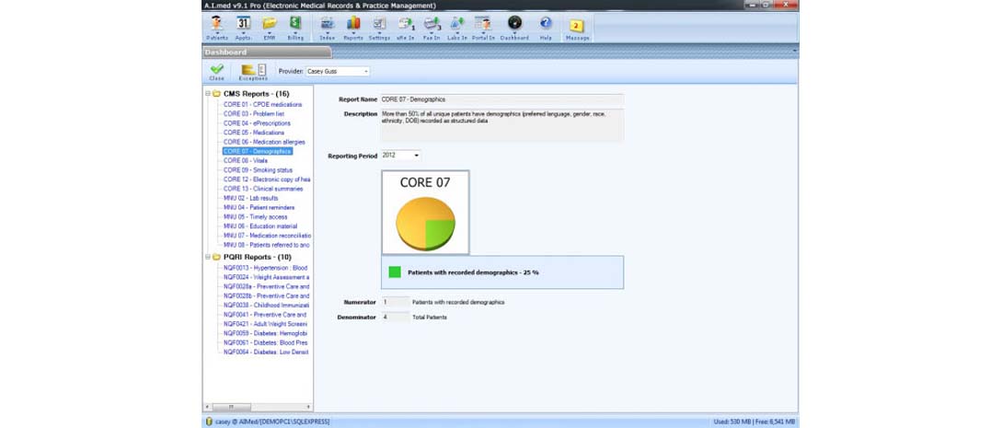Click the Labs In flask icon
The height and width of the screenshot is (428, 1002).
pyautogui.click(x=457, y=26)
